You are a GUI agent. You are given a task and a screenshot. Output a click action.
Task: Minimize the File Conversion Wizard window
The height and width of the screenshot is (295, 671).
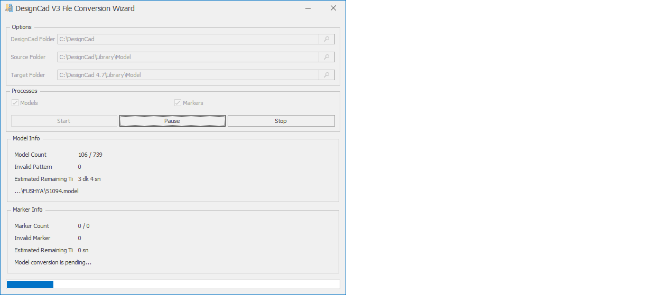pyautogui.click(x=309, y=8)
